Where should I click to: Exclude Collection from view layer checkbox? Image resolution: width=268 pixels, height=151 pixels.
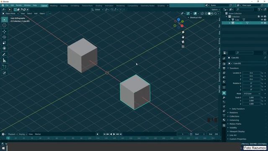tap(259, 17)
